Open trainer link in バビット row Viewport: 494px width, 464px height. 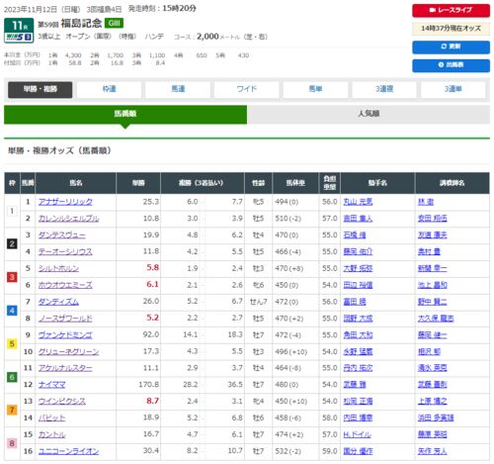click(x=436, y=418)
